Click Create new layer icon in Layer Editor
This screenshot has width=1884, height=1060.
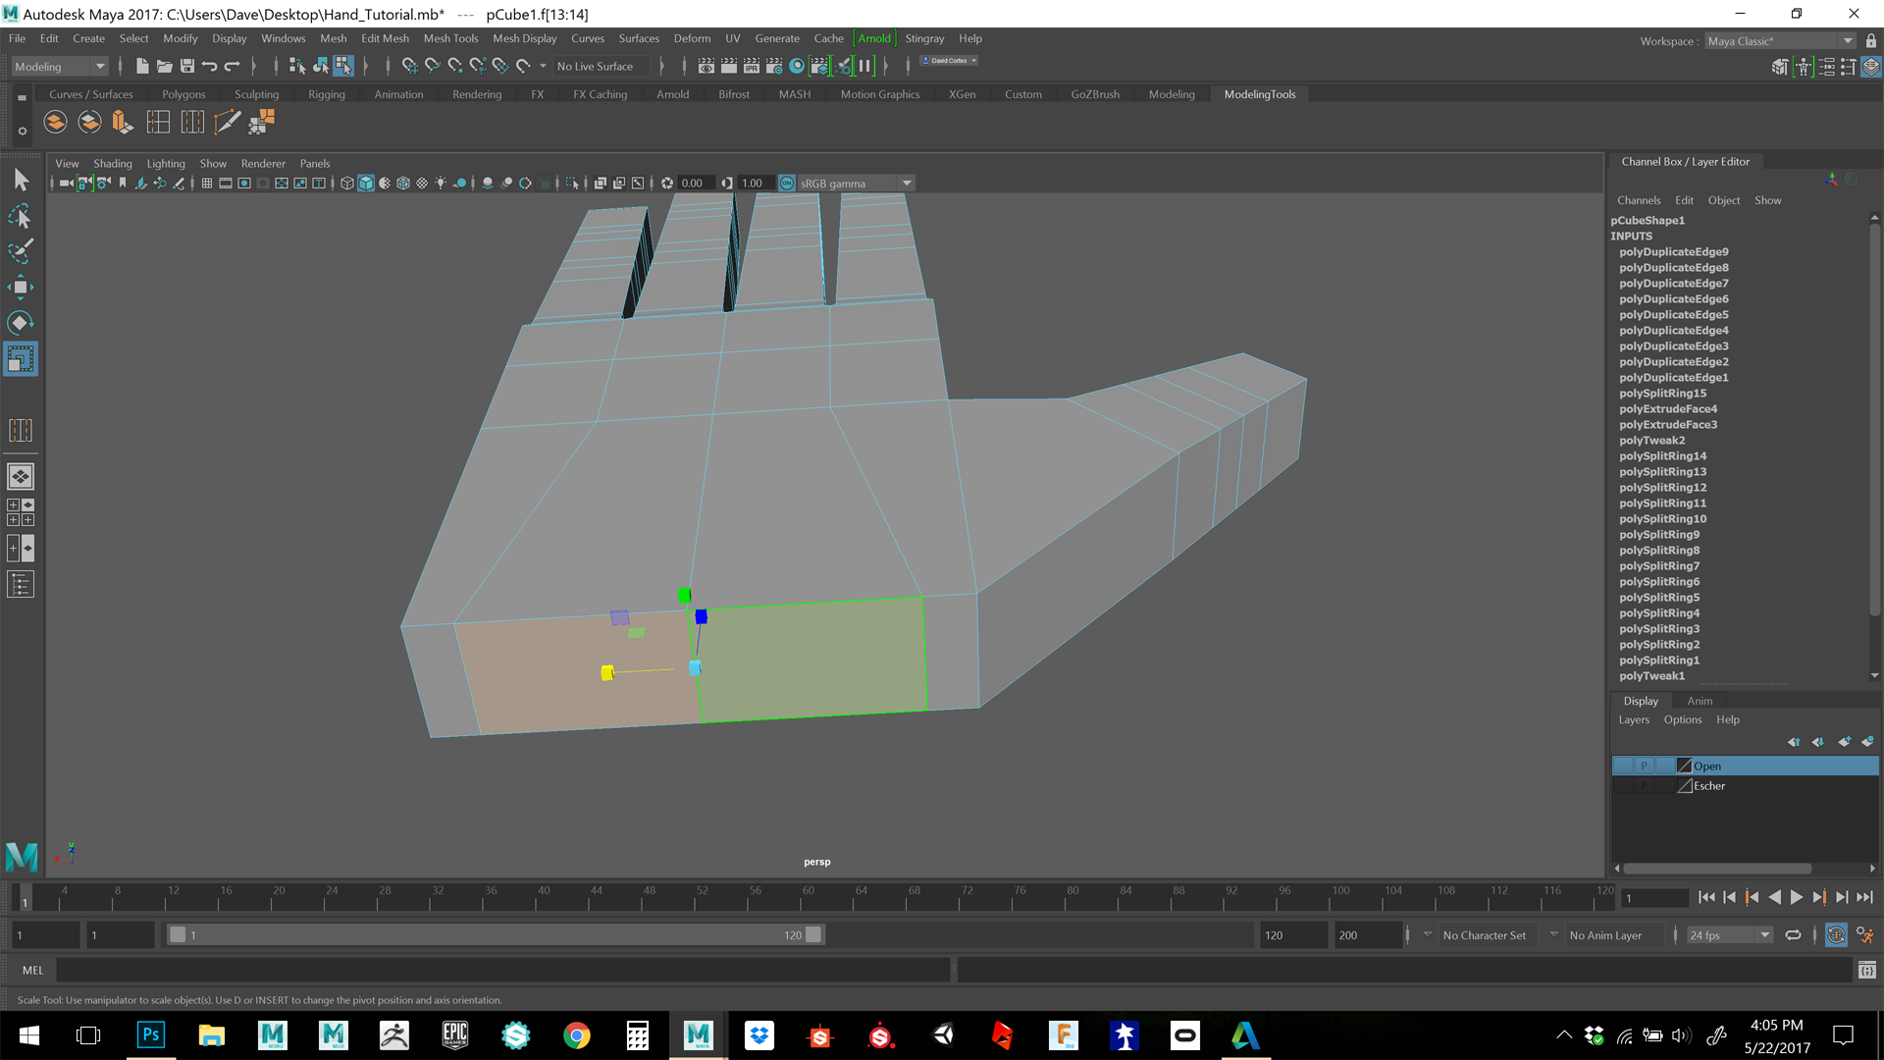tap(1844, 742)
